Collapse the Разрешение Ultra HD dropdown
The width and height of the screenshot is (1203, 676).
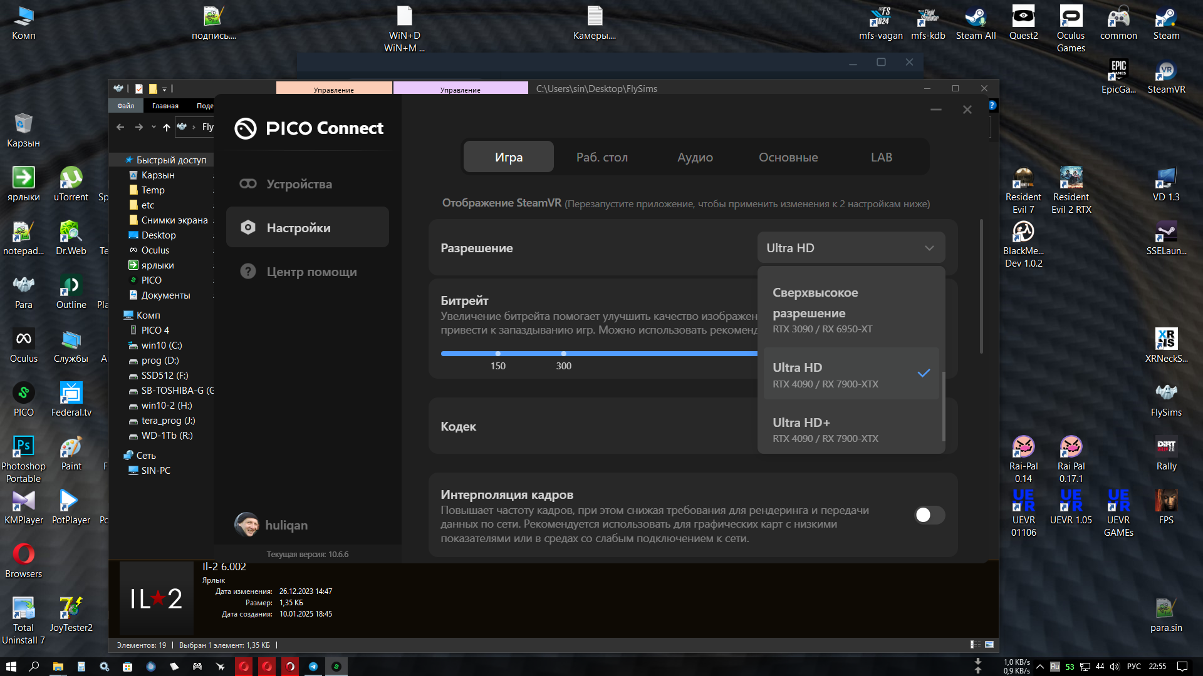pos(851,248)
